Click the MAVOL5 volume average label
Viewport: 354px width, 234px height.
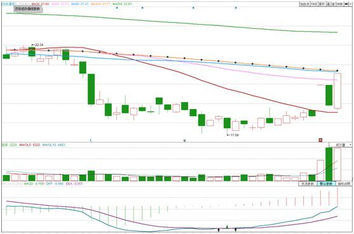tap(29, 145)
